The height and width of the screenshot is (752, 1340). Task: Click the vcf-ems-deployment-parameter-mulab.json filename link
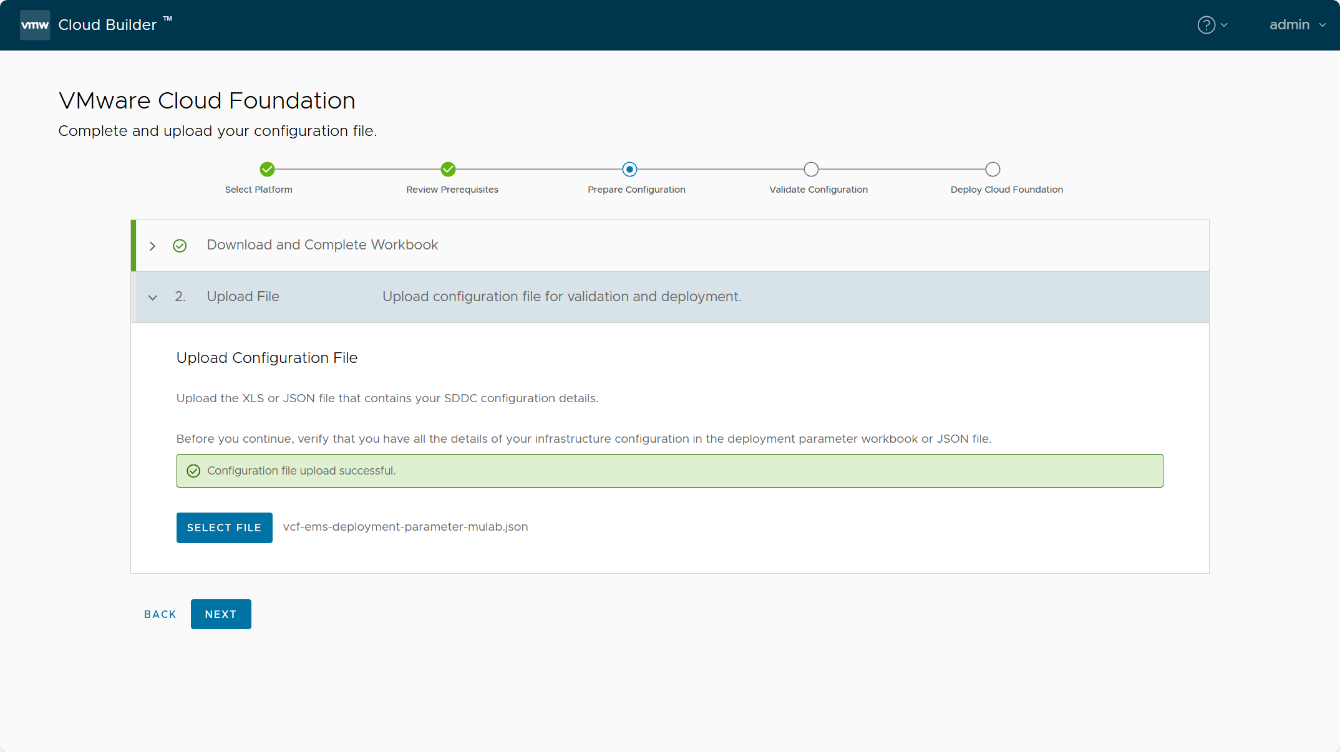point(405,526)
